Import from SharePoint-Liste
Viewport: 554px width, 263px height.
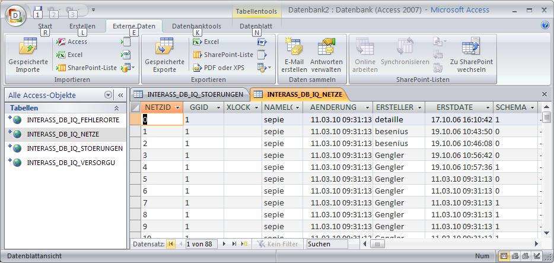click(x=87, y=68)
